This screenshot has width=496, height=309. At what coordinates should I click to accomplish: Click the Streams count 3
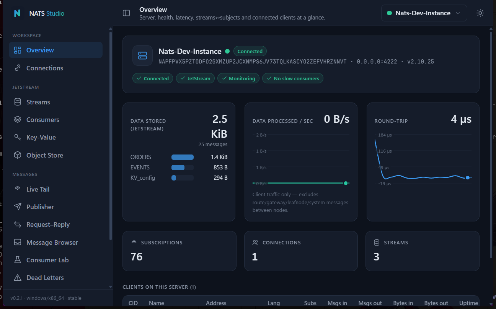[x=377, y=257]
